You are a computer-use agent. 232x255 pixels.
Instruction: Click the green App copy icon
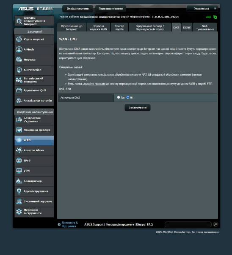(x=215, y=17)
